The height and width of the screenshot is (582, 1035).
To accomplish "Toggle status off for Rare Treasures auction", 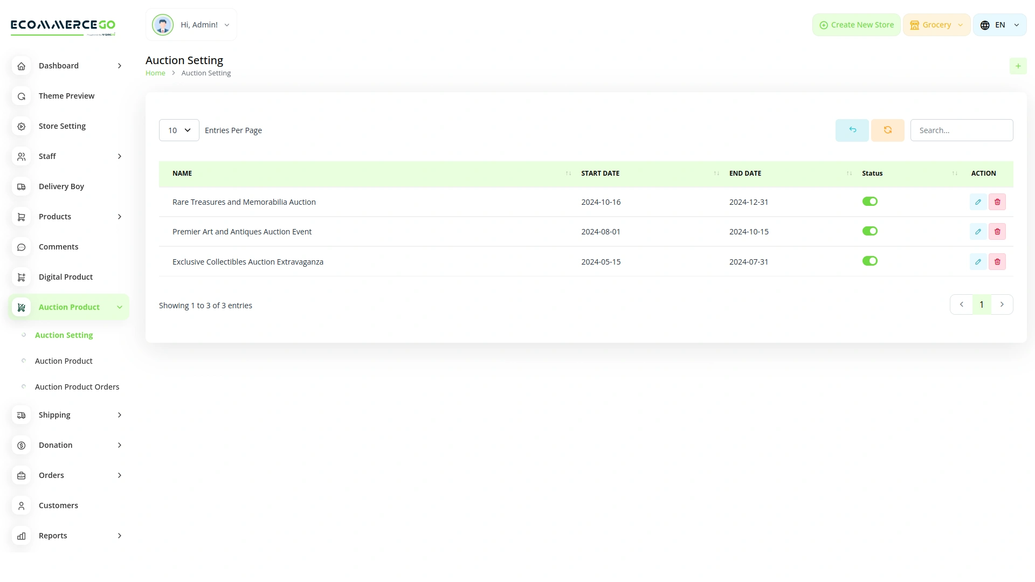I will [x=870, y=201].
